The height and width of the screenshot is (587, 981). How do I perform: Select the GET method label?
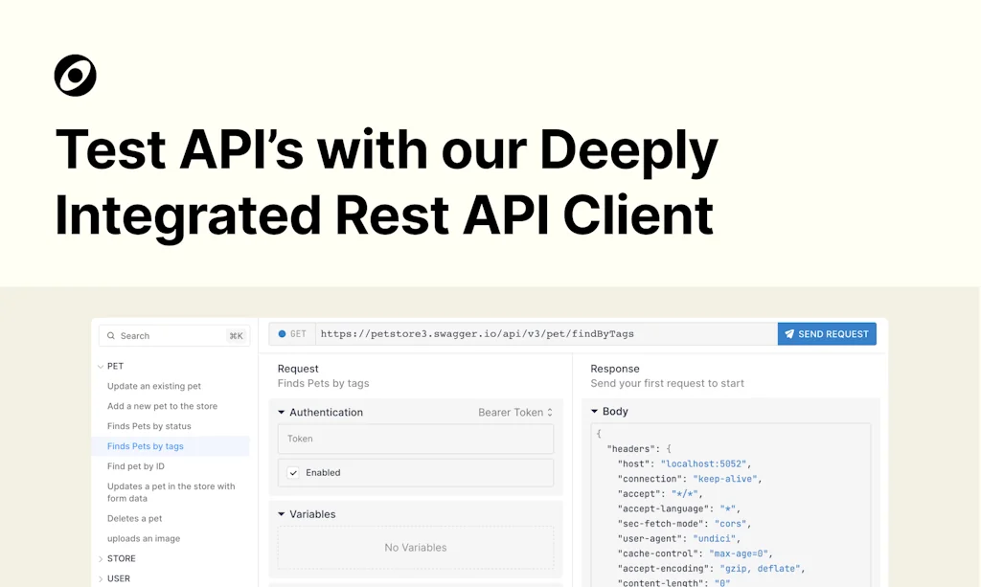299,334
